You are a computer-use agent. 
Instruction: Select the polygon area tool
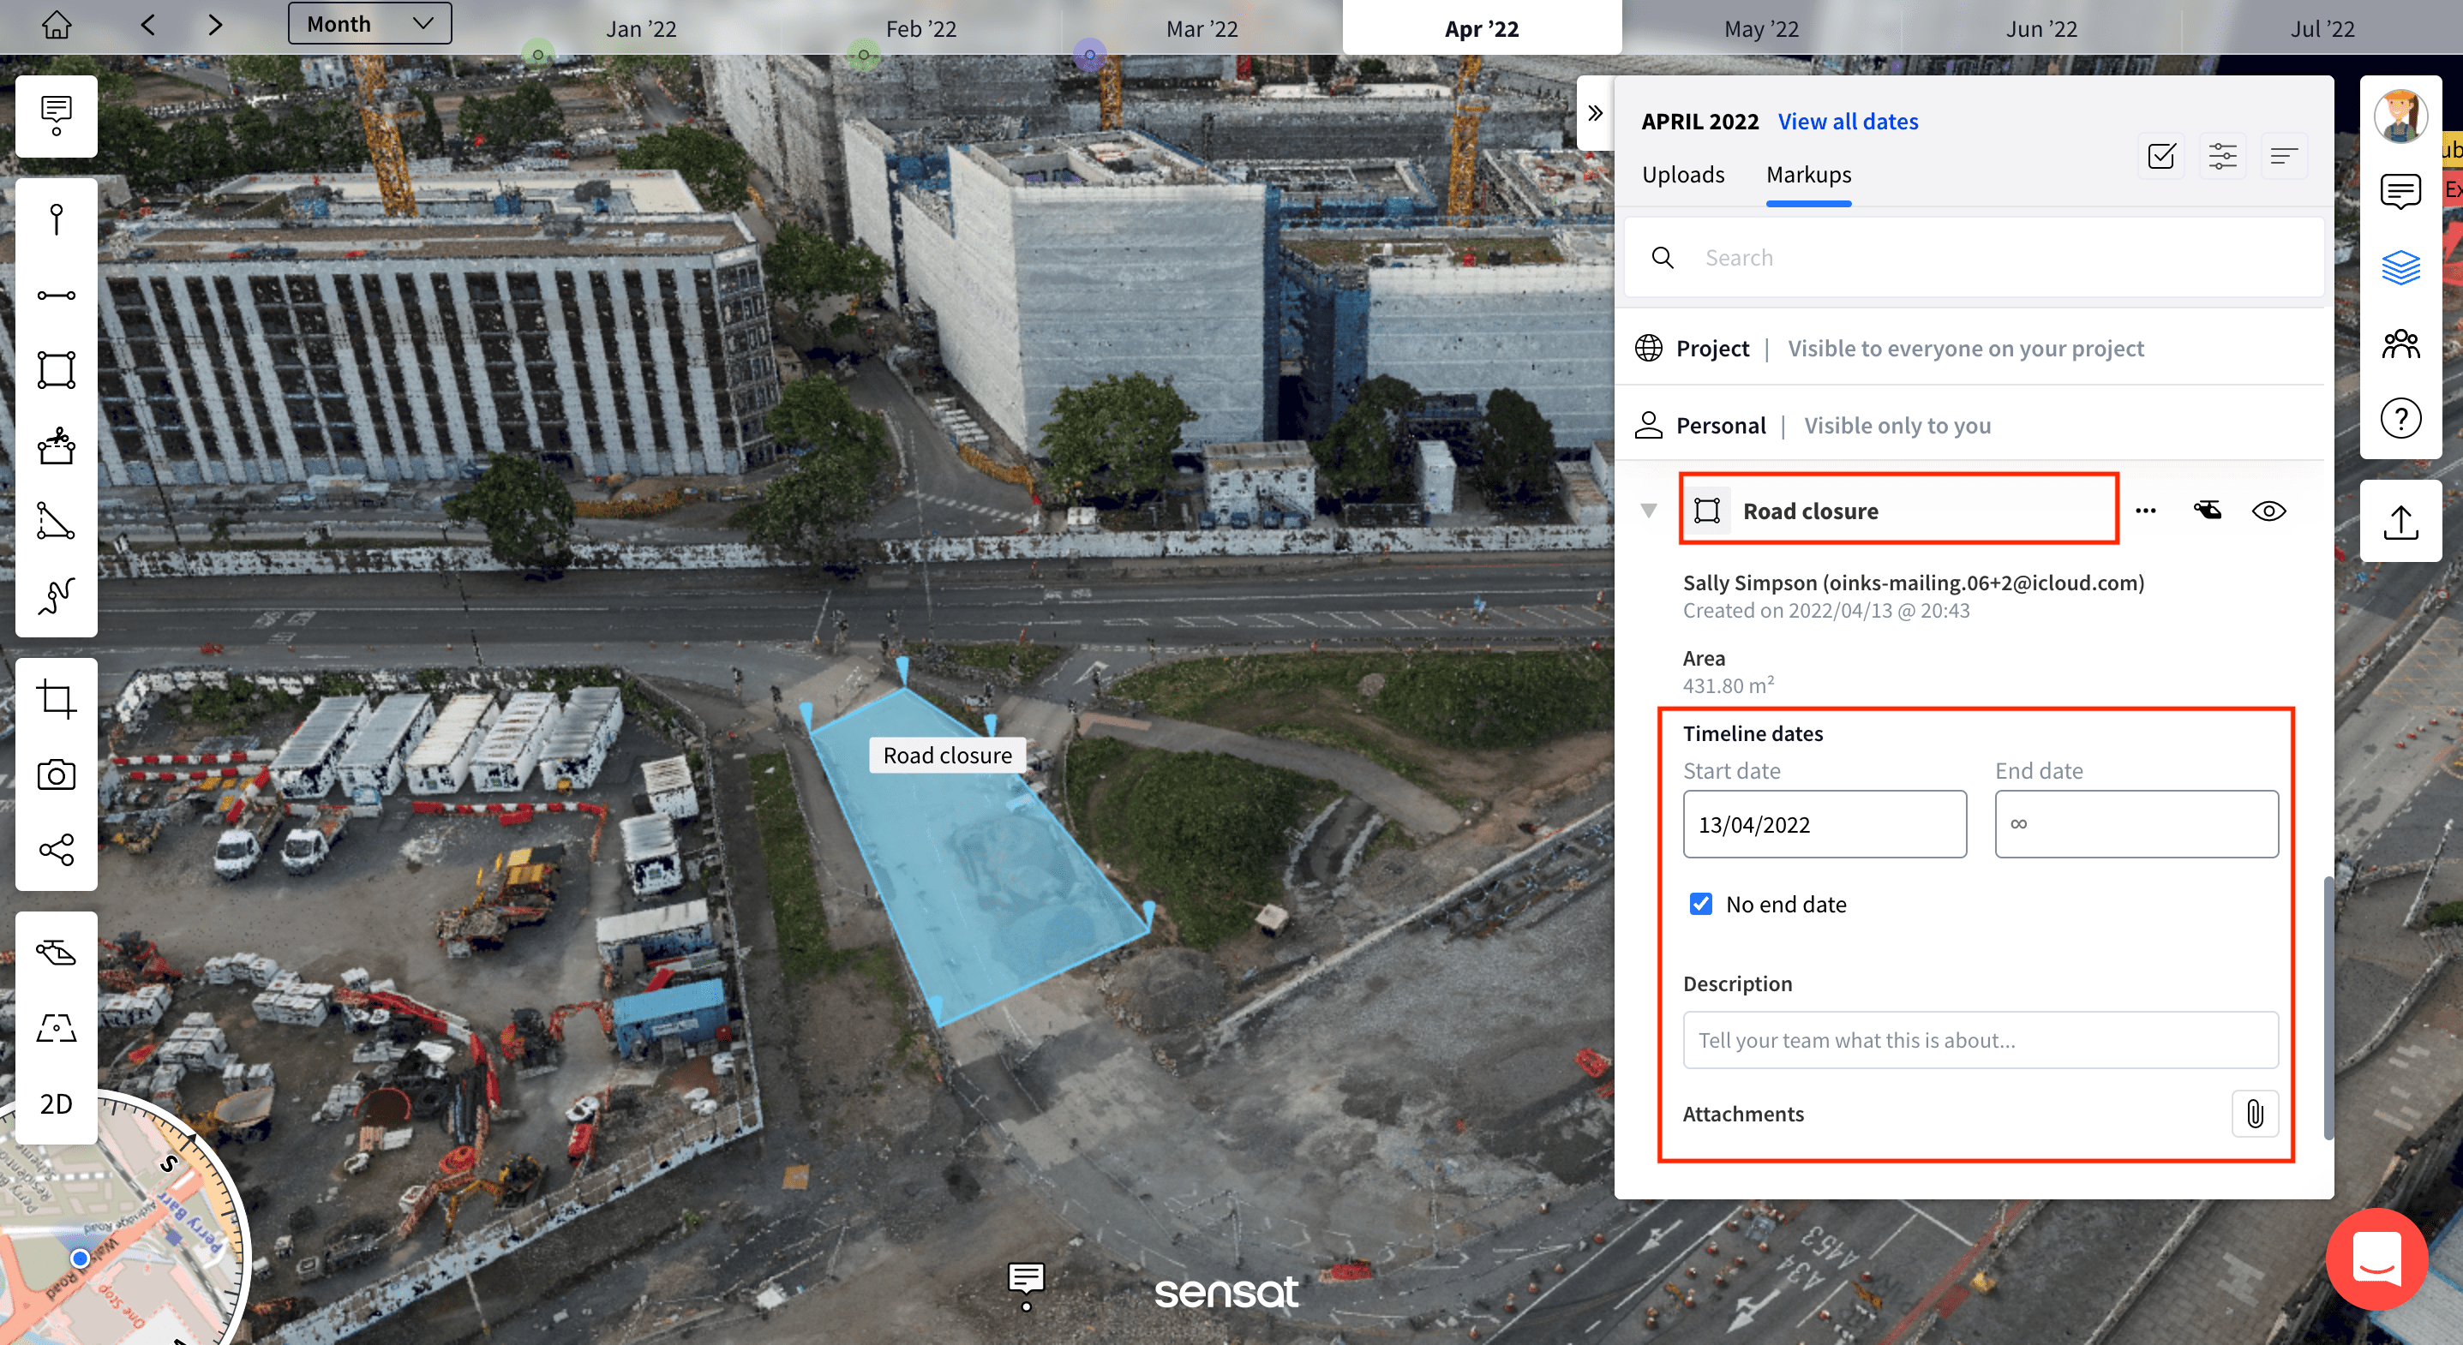click(x=57, y=370)
